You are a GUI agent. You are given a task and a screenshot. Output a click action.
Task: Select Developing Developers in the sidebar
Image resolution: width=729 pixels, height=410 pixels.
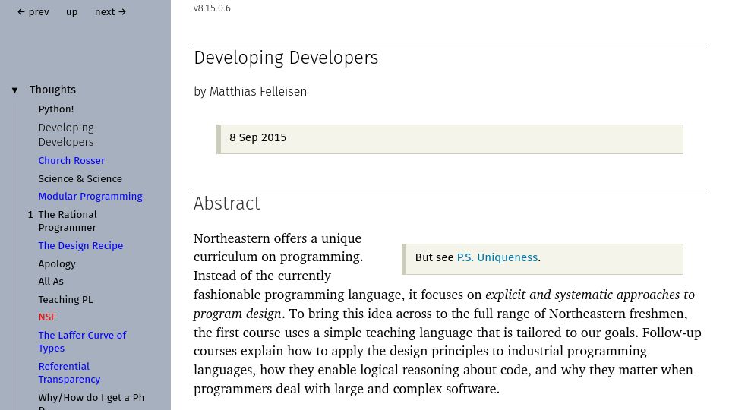click(66, 135)
